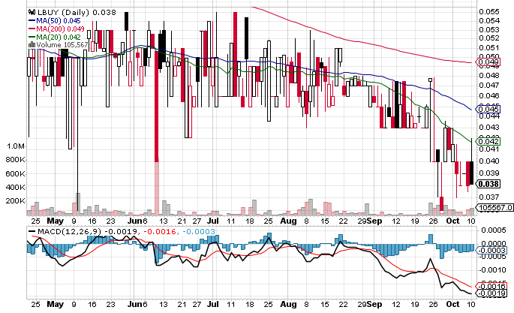Click "29Sep" on the MACD panel date axis
The height and width of the screenshot is (313, 514).
(369, 304)
